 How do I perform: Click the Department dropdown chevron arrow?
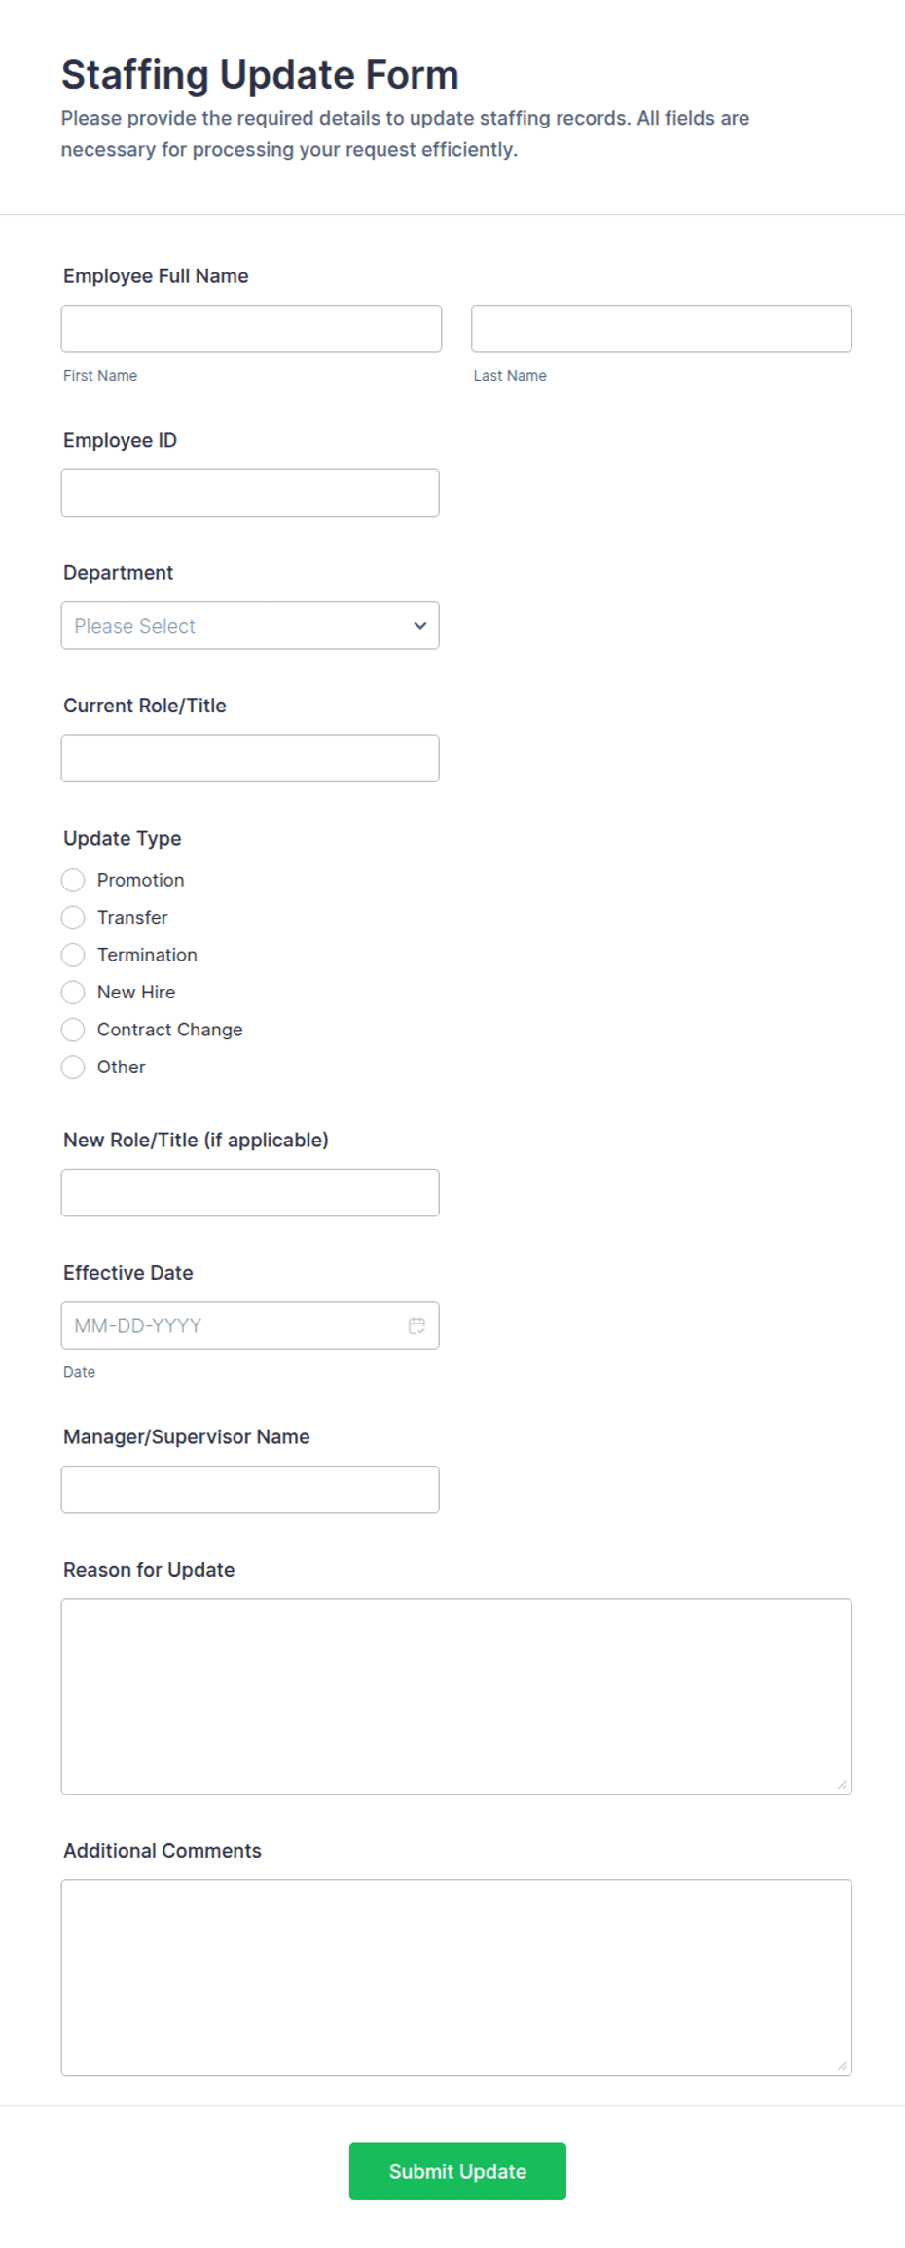(x=420, y=626)
